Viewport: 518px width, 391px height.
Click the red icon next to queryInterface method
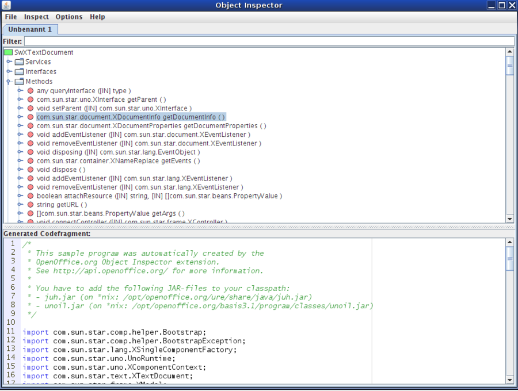pos(30,90)
